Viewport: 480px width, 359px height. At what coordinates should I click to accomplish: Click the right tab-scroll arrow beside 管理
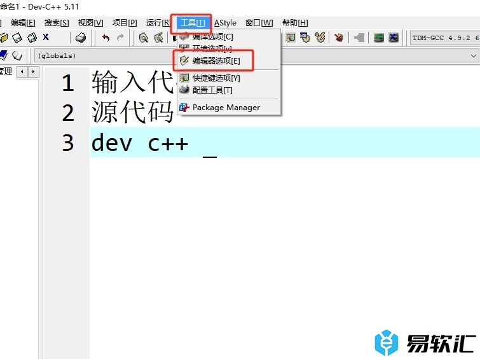[33, 72]
